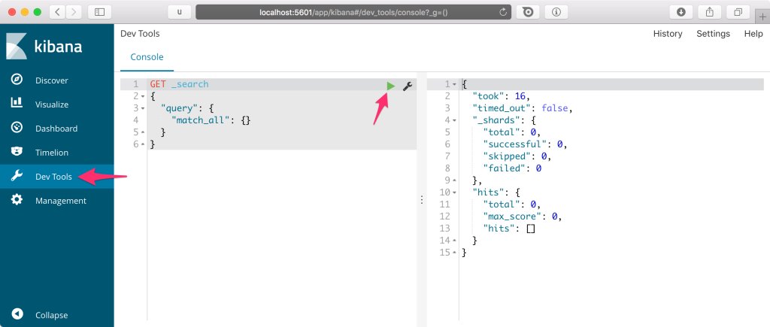Collapse editor fold at line 2
Viewport: 770px width, 327px height.
(x=143, y=96)
